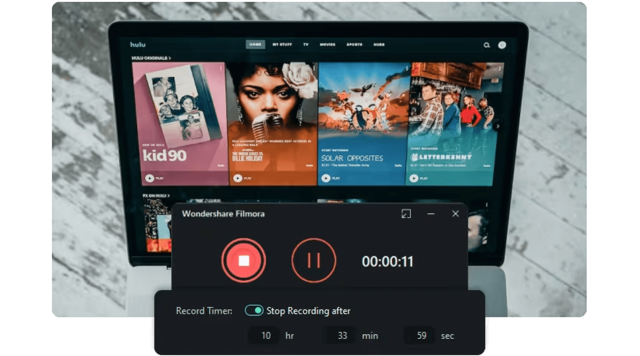The image size is (640, 356).
Task: Click the hours field showing 10
Action: click(x=265, y=336)
